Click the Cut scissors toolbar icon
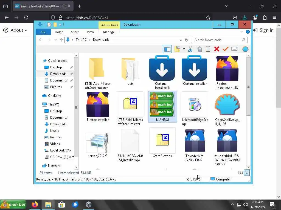This screenshot has height=210, width=281. tap(190, 49)
